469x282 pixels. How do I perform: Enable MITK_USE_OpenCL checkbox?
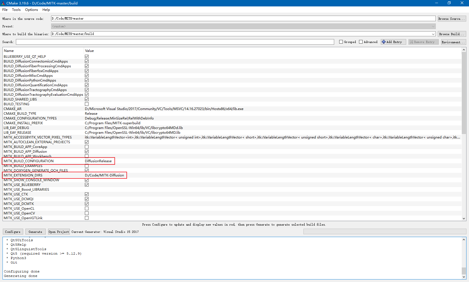(x=87, y=209)
